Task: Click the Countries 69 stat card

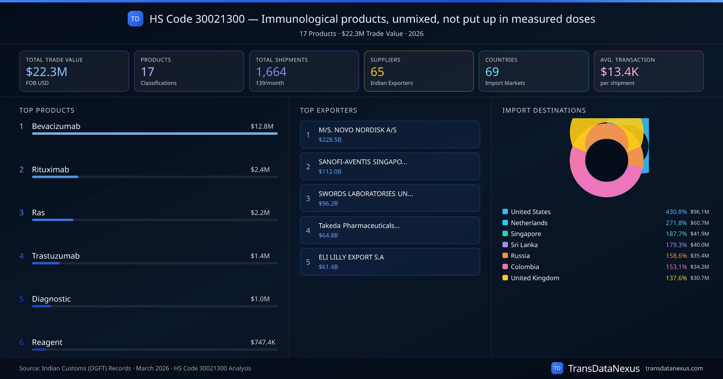Action: pos(534,71)
